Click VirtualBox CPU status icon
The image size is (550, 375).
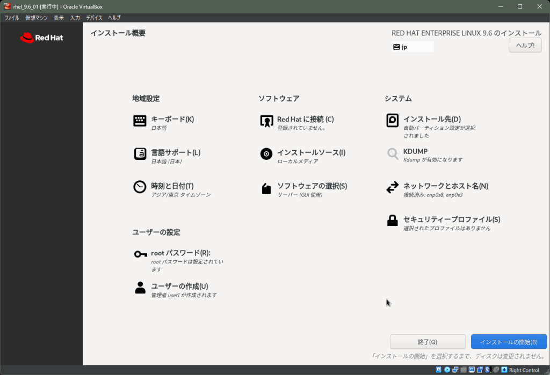coord(488,370)
